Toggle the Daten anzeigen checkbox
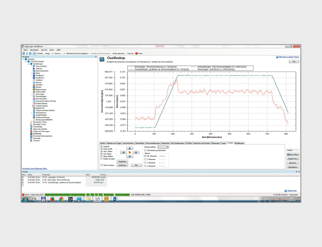 point(101,166)
